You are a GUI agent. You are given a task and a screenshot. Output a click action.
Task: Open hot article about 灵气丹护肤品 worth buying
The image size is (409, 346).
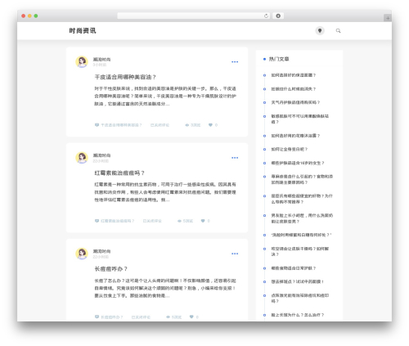pyautogui.click(x=295, y=102)
